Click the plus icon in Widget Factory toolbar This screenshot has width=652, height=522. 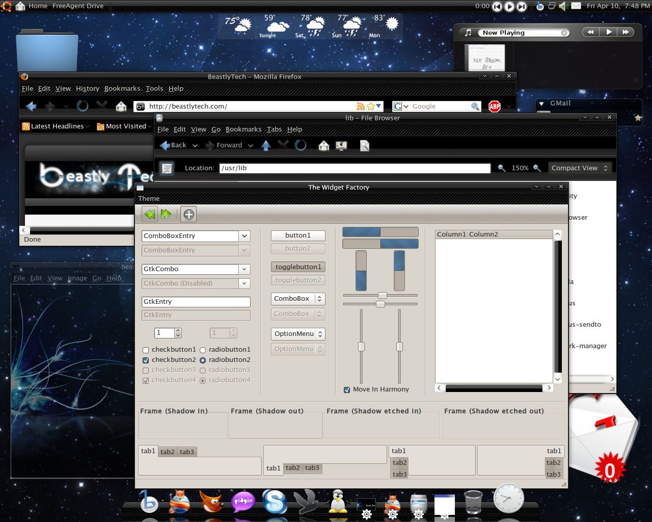click(188, 215)
